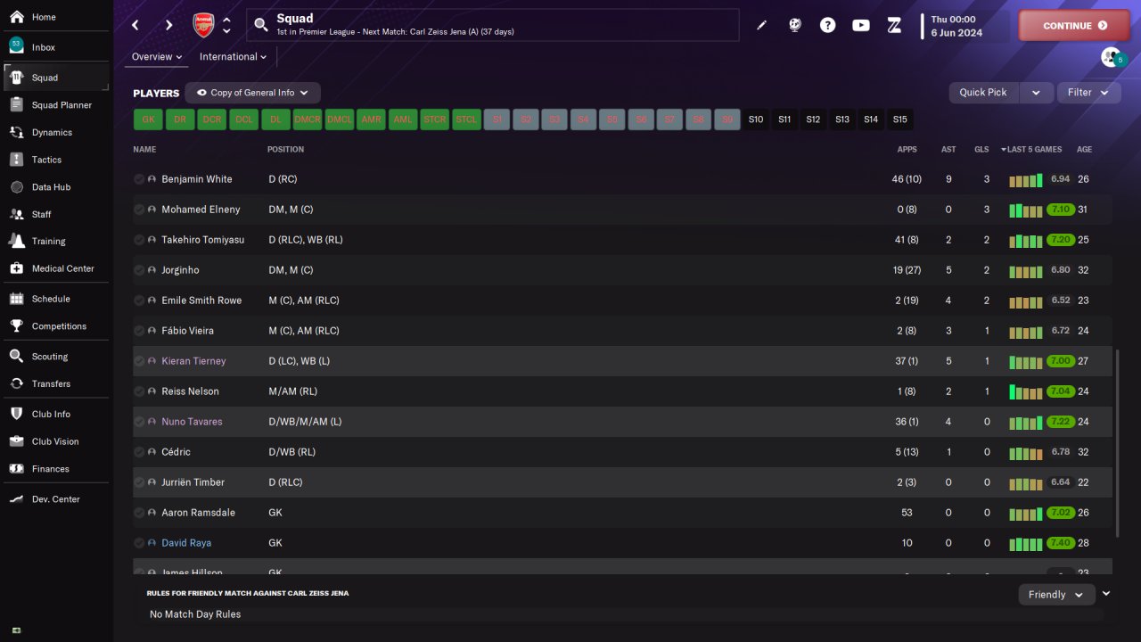Image resolution: width=1141 pixels, height=642 pixels.
Task: Click the pencil edit icon in top bar
Action: 761,25
